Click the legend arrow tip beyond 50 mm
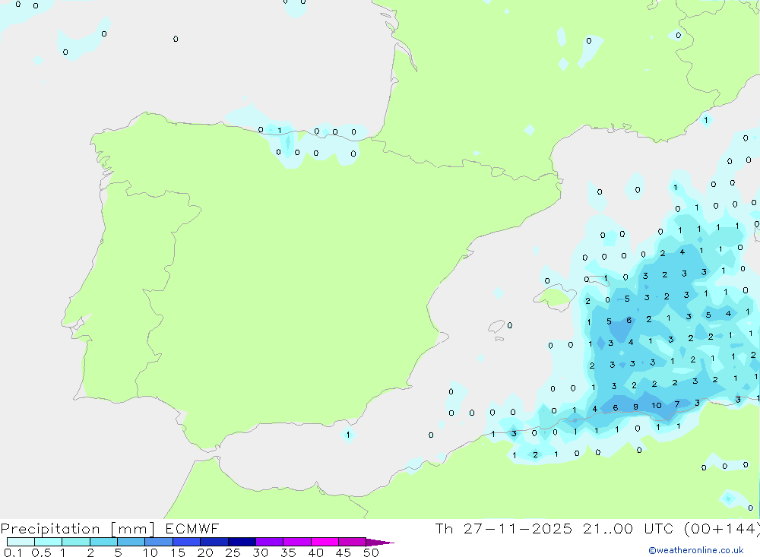This screenshot has height=557, width=760. tap(380, 543)
